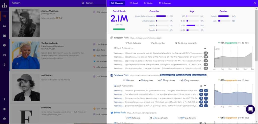The height and width of the screenshot is (124, 258).
Task: Select The Fashion Bomb result name
Action: click(49, 43)
